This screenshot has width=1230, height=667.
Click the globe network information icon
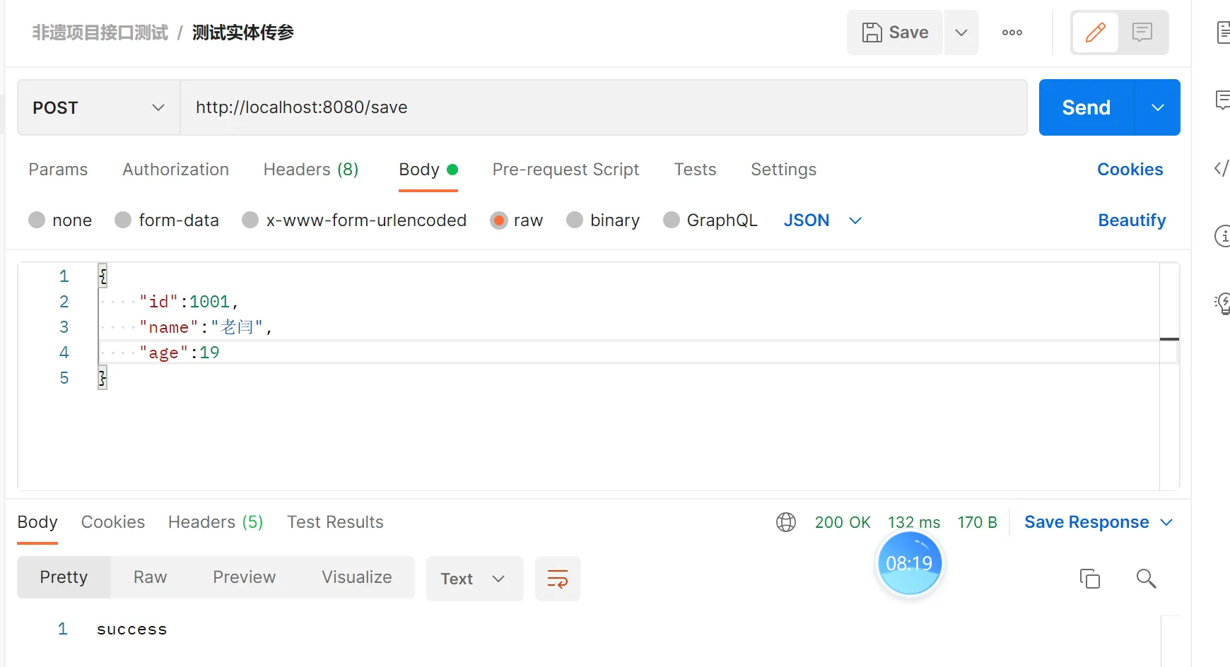point(786,522)
